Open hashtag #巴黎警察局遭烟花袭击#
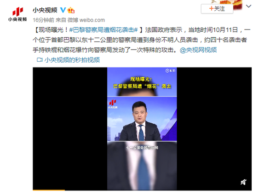 103,30
